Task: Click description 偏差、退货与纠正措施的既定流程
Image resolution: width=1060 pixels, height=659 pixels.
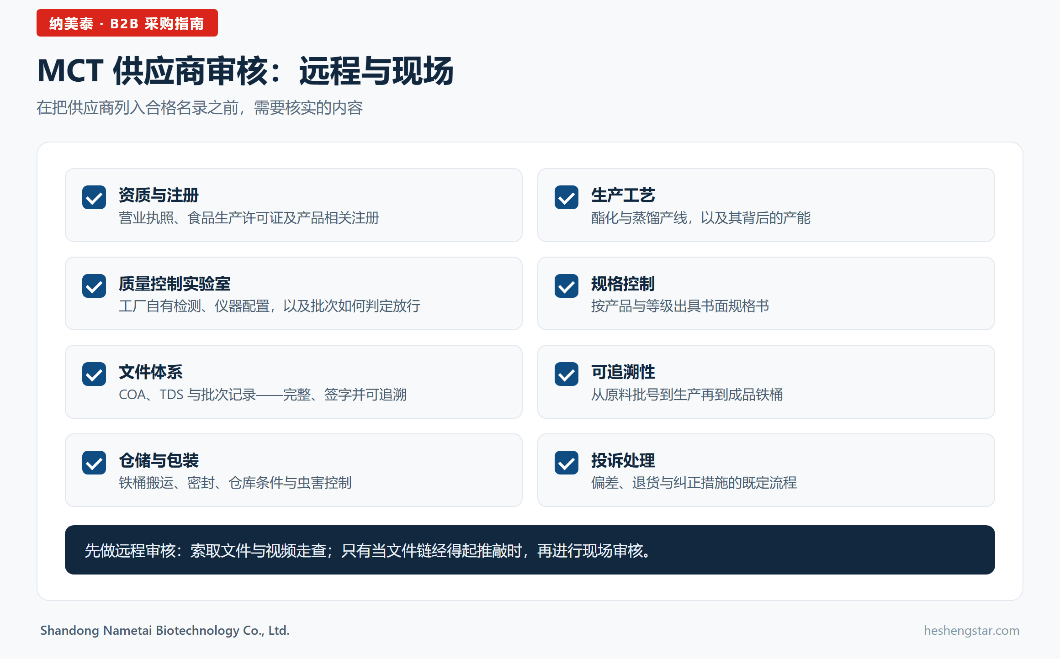Action: tap(694, 483)
